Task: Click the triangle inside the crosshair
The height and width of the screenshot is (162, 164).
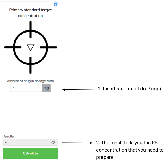Action: coord(31,47)
